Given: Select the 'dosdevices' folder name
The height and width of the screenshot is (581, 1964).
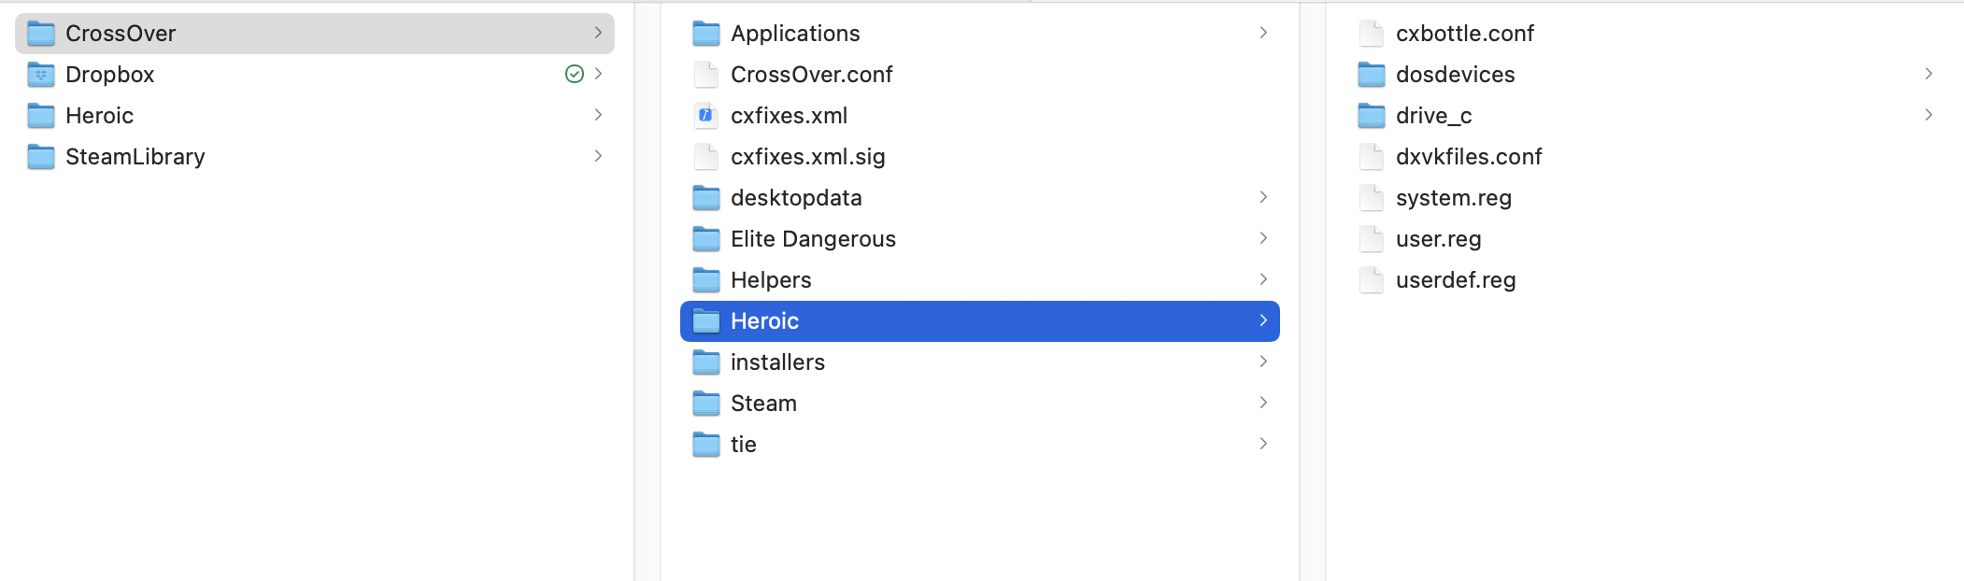Looking at the screenshot, I should click(1456, 75).
